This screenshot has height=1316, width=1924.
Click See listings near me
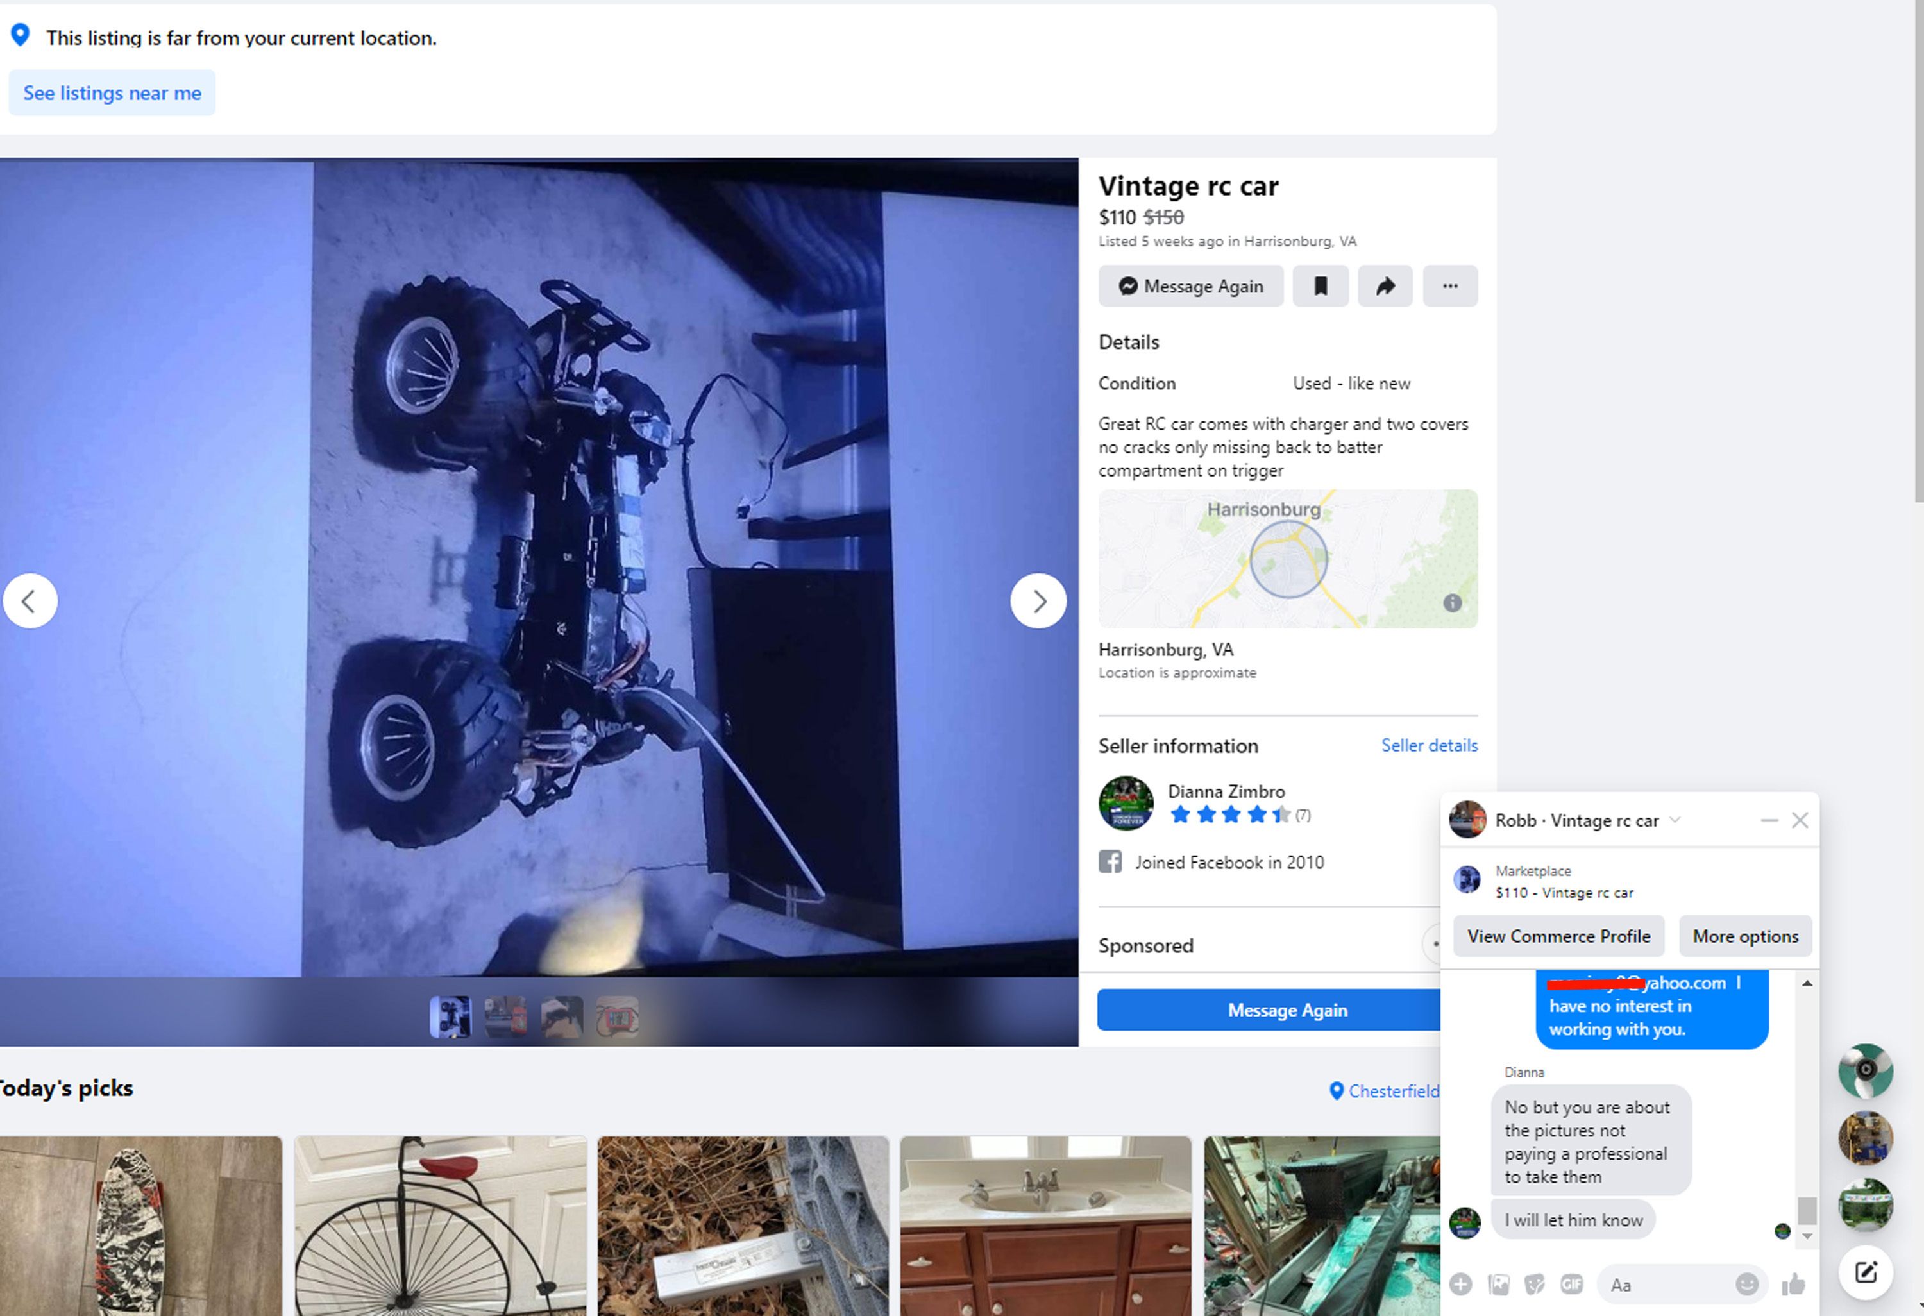click(x=112, y=93)
